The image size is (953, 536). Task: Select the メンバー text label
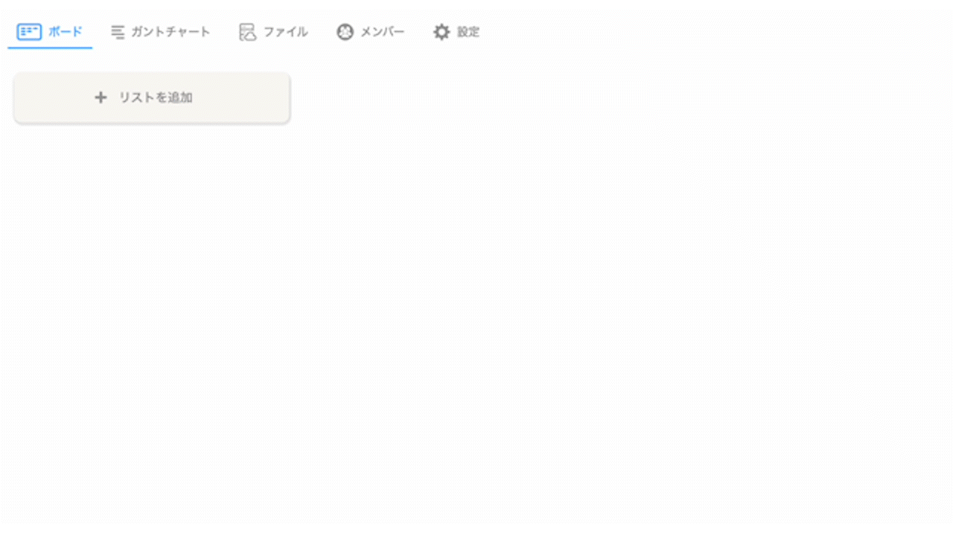point(383,32)
